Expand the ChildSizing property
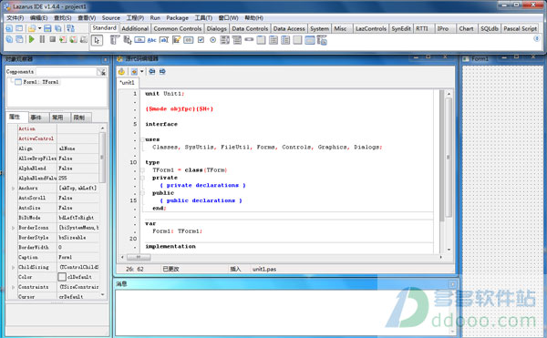The image size is (547, 338). (x=14, y=268)
